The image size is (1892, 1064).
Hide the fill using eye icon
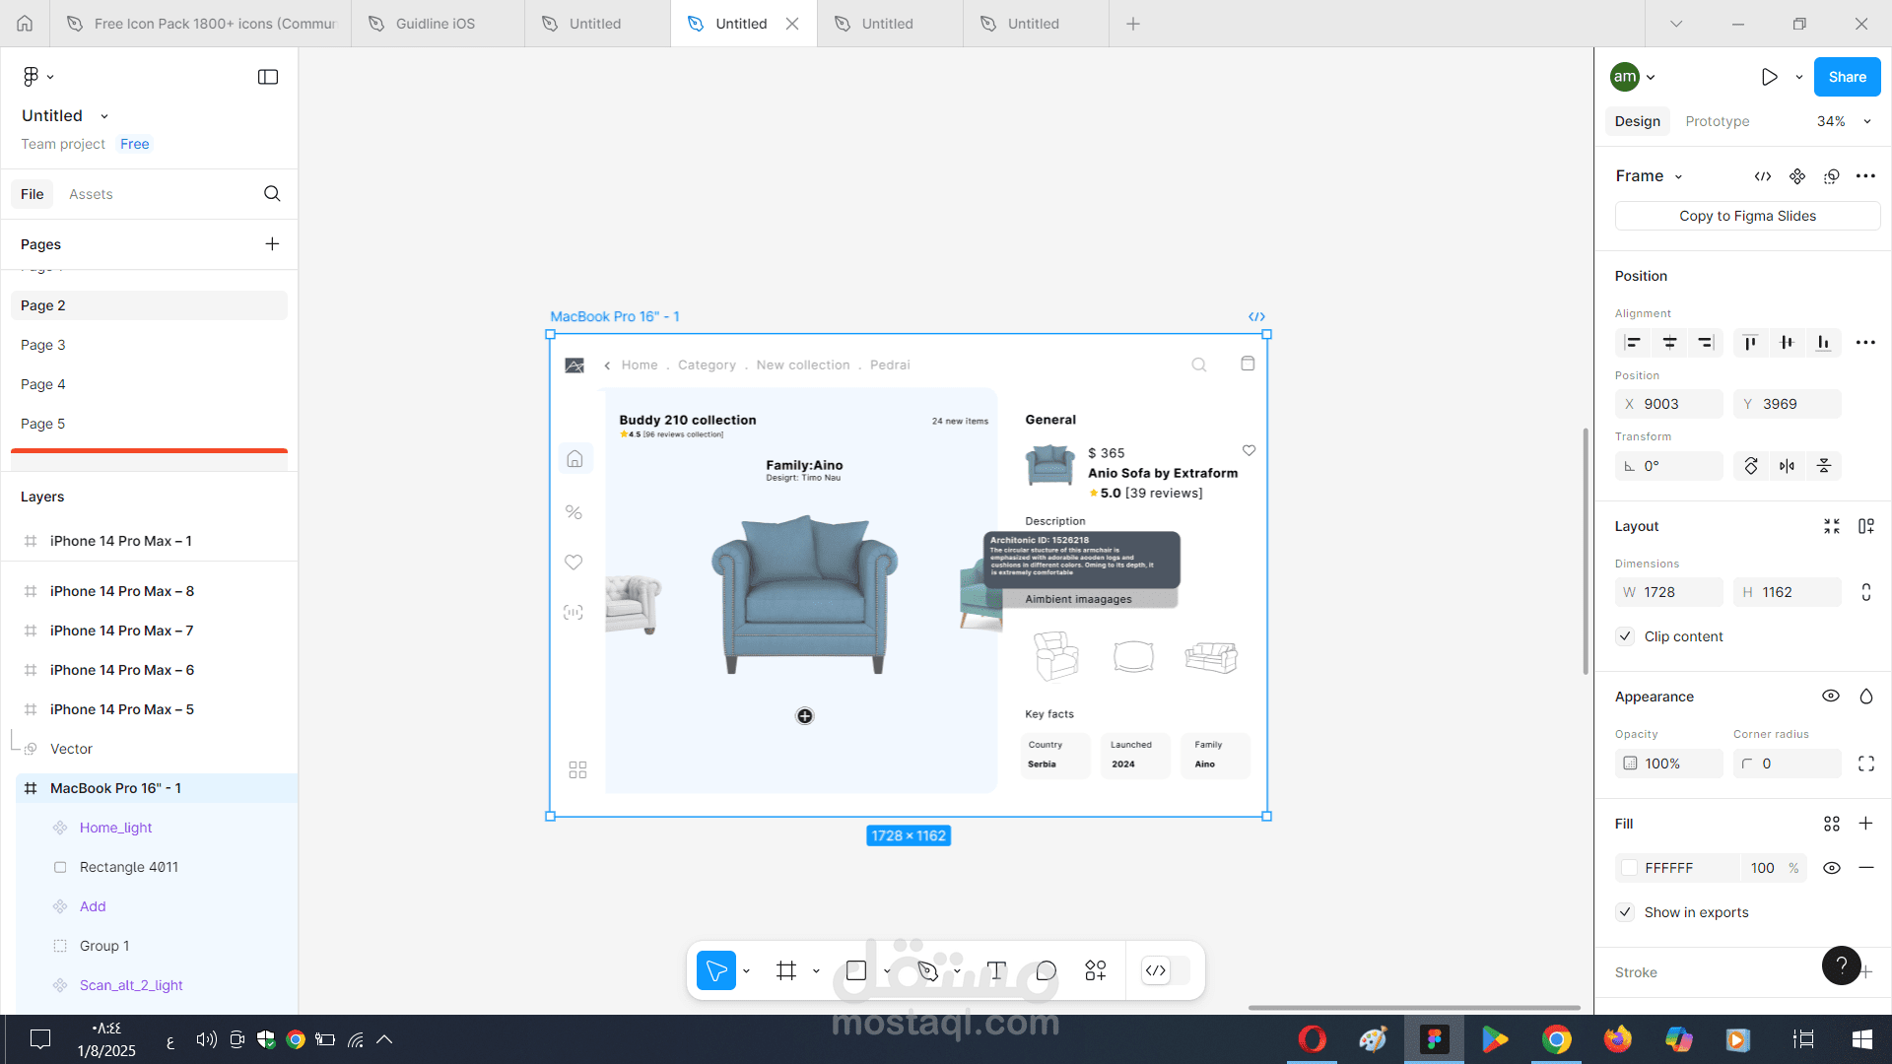pyautogui.click(x=1831, y=868)
